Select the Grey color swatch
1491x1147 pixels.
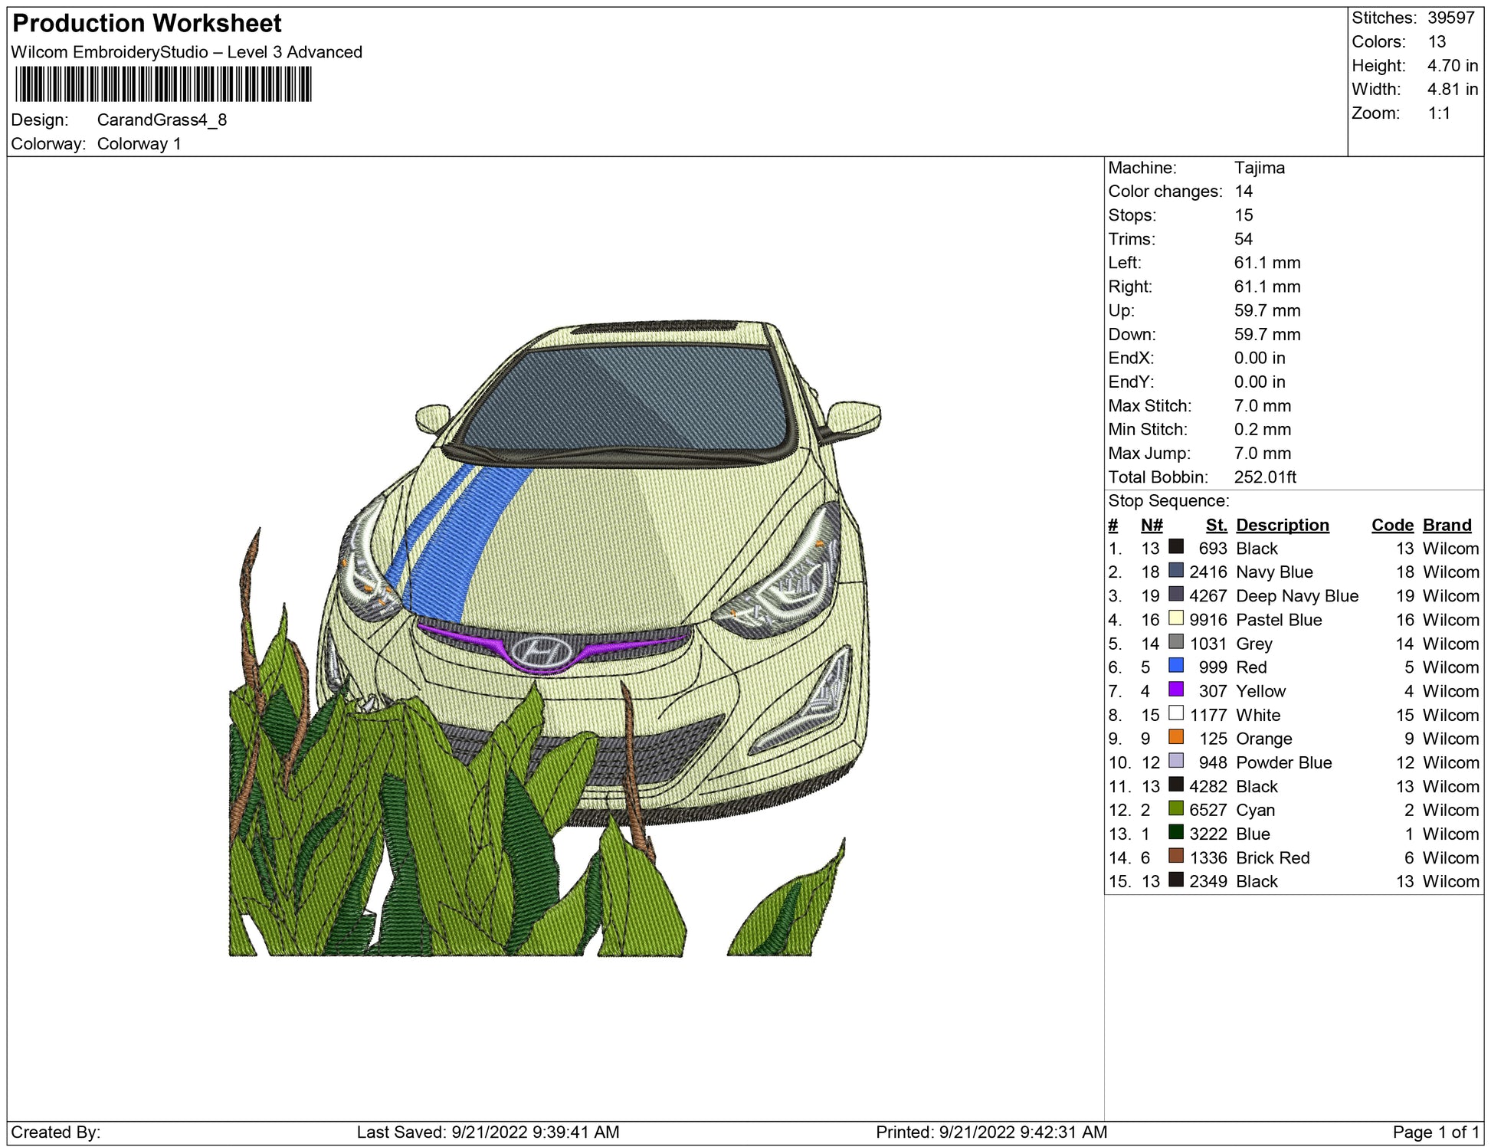coord(1175,642)
